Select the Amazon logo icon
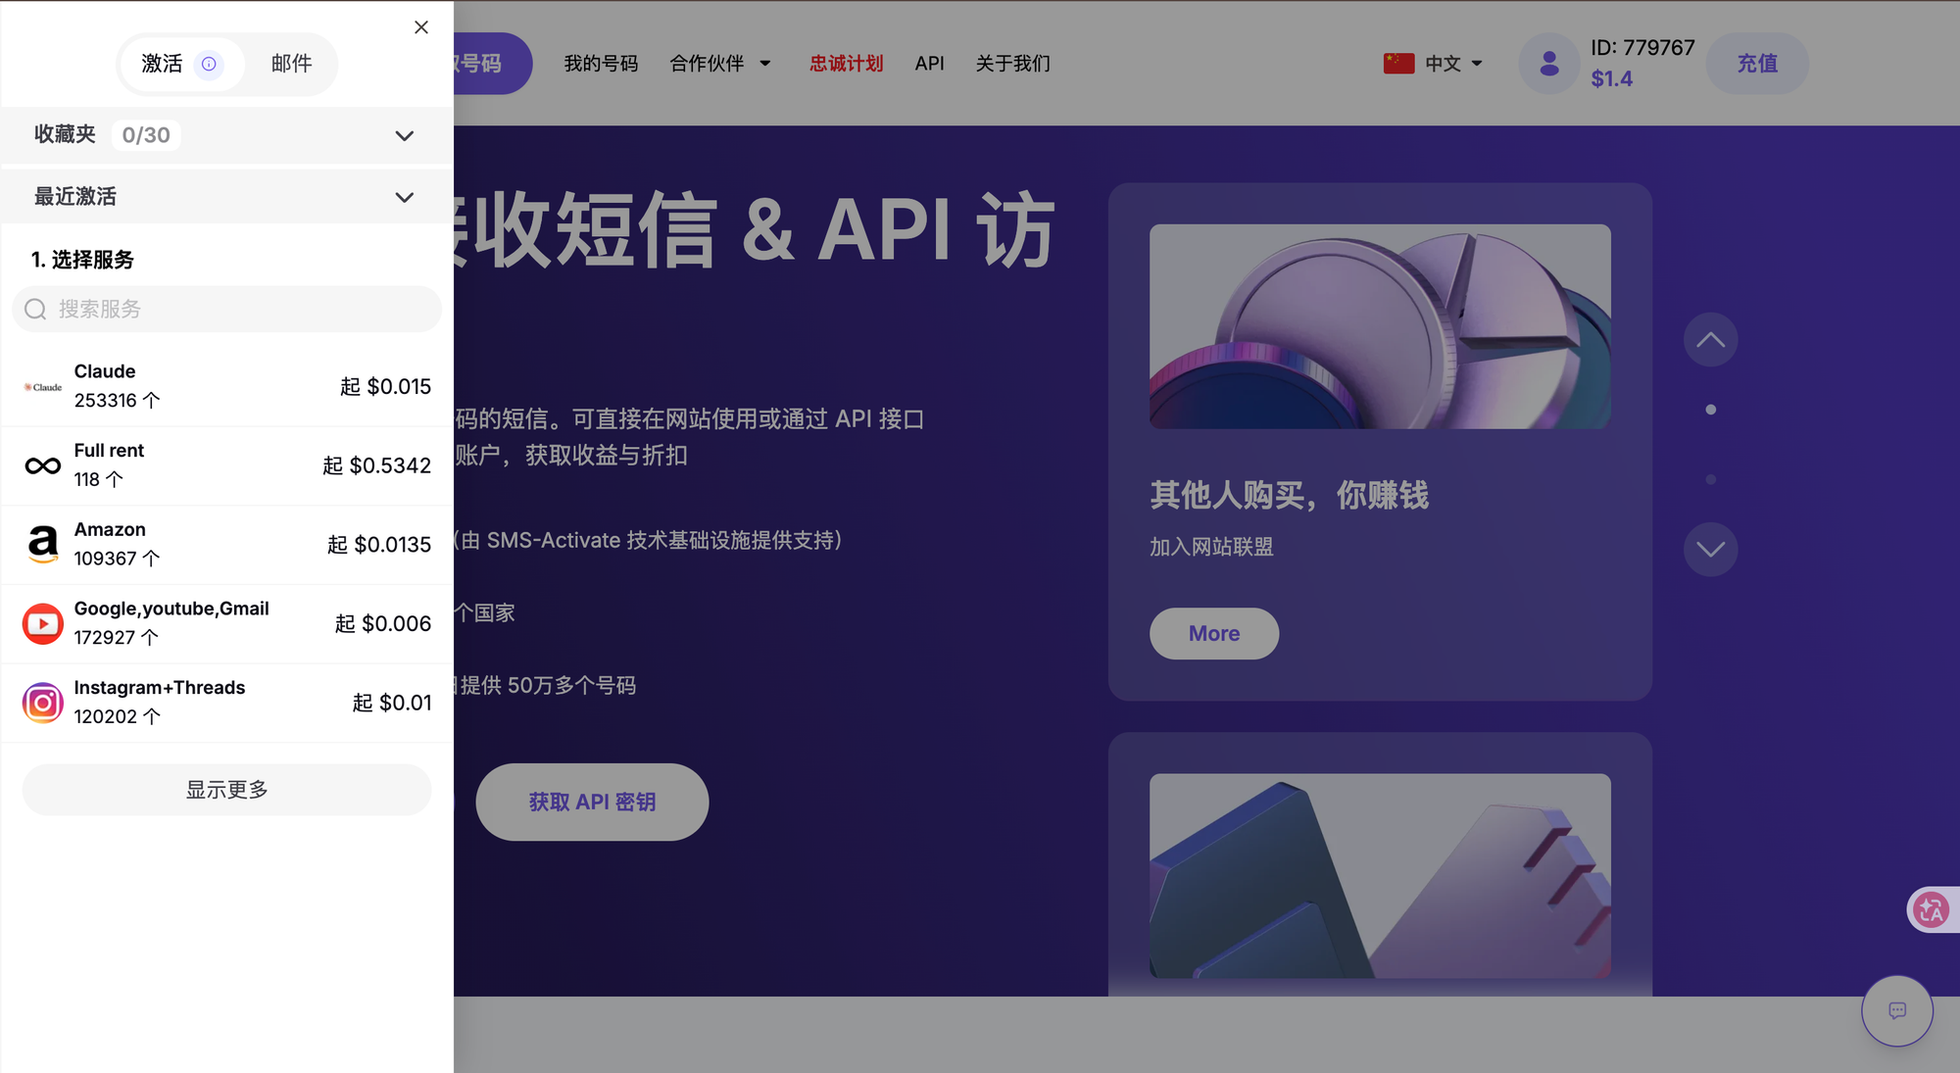1960x1073 pixels. pos(43,544)
